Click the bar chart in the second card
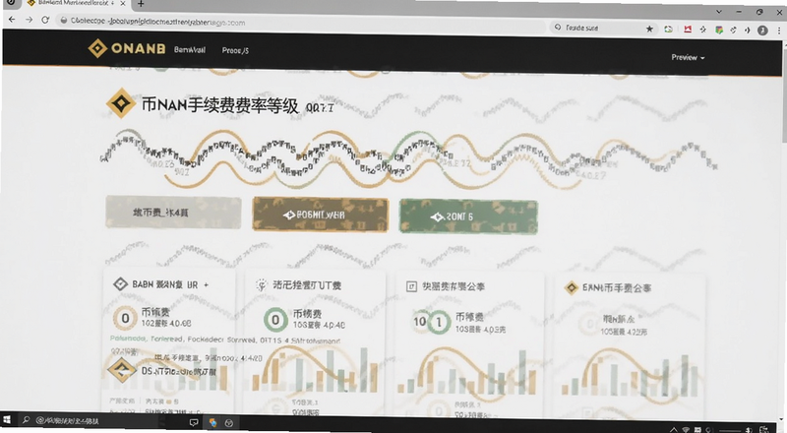This screenshot has width=787, height=433. (x=314, y=369)
